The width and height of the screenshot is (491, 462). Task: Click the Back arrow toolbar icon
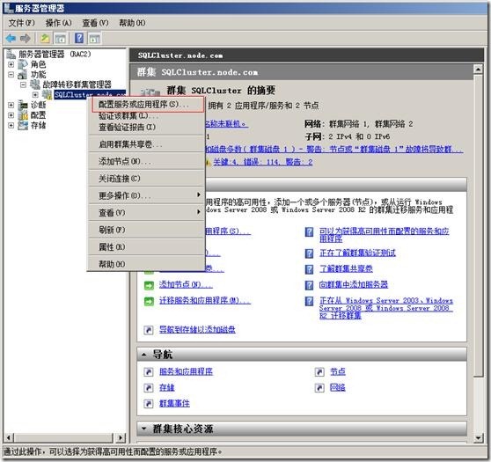point(11,38)
